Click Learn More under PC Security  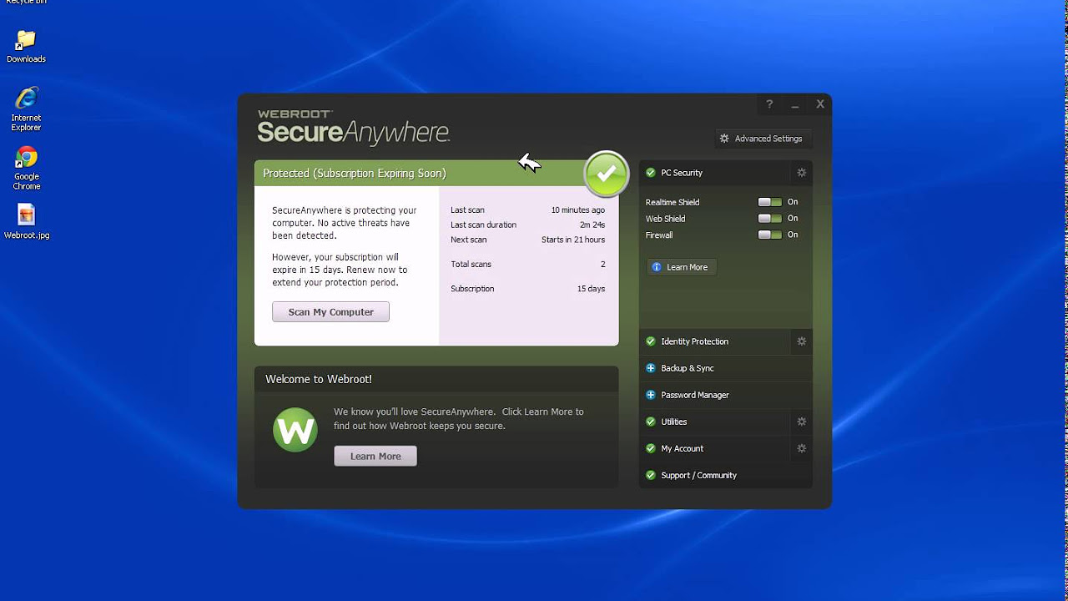(682, 267)
